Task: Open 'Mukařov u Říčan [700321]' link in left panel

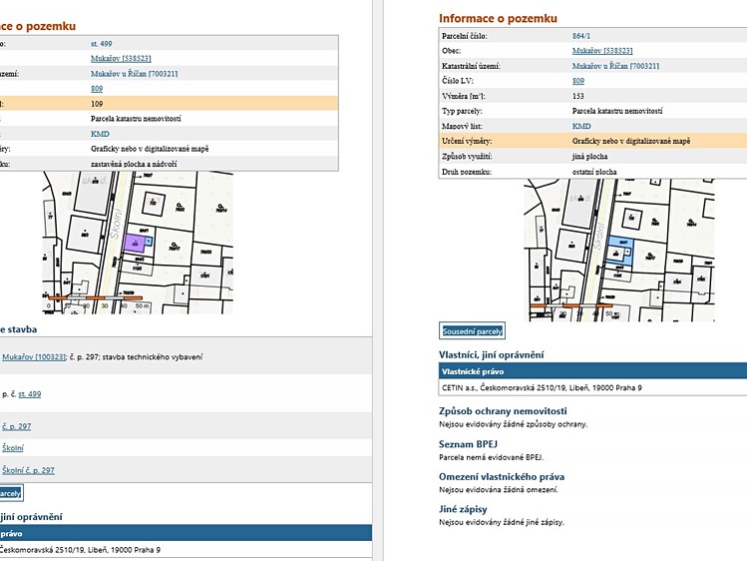Action: pos(134,74)
